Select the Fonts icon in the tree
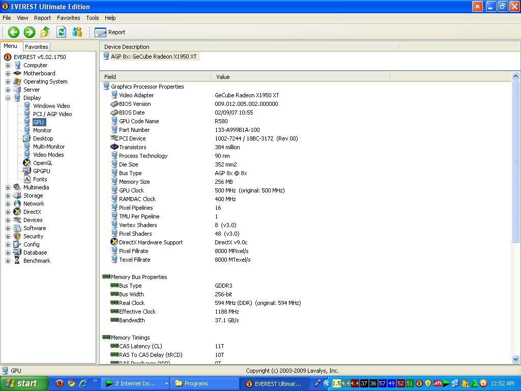The height and width of the screenshot is (391, 521). (27, 179)
